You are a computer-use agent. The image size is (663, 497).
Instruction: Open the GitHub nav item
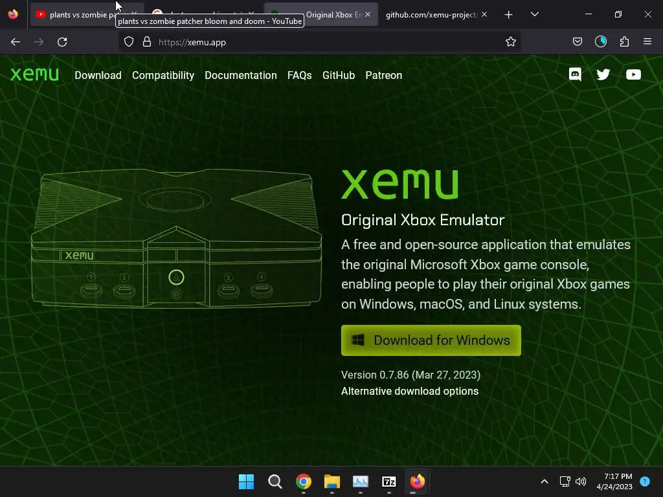click(x=338, y=75)
